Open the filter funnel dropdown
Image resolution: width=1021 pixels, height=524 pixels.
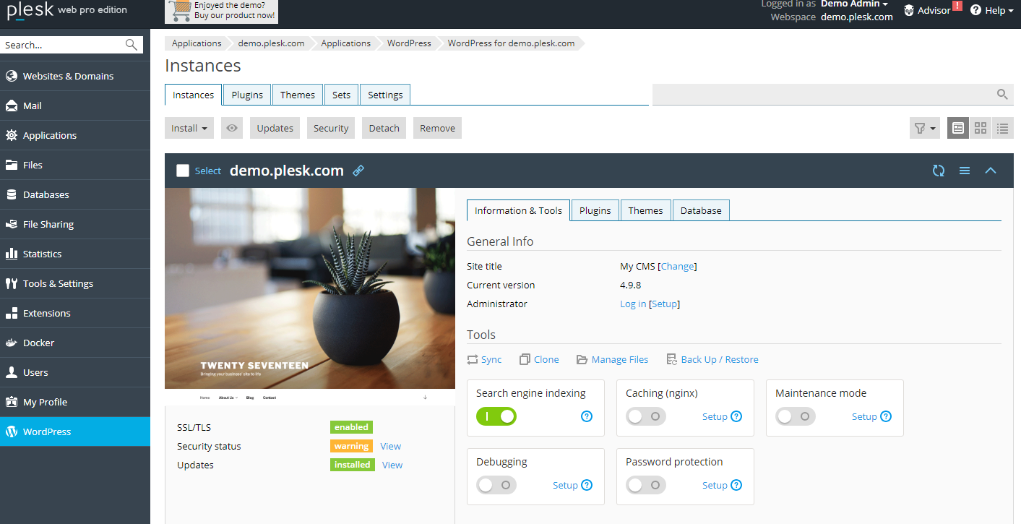click(925, 128)
